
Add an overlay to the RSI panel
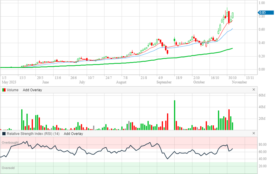point(73,134)
